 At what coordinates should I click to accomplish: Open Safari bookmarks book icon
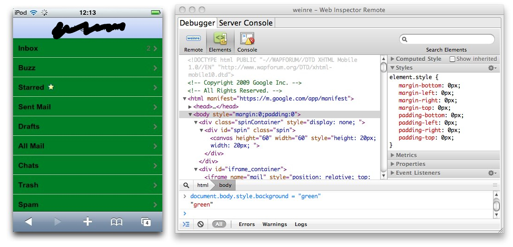(117, 222)
